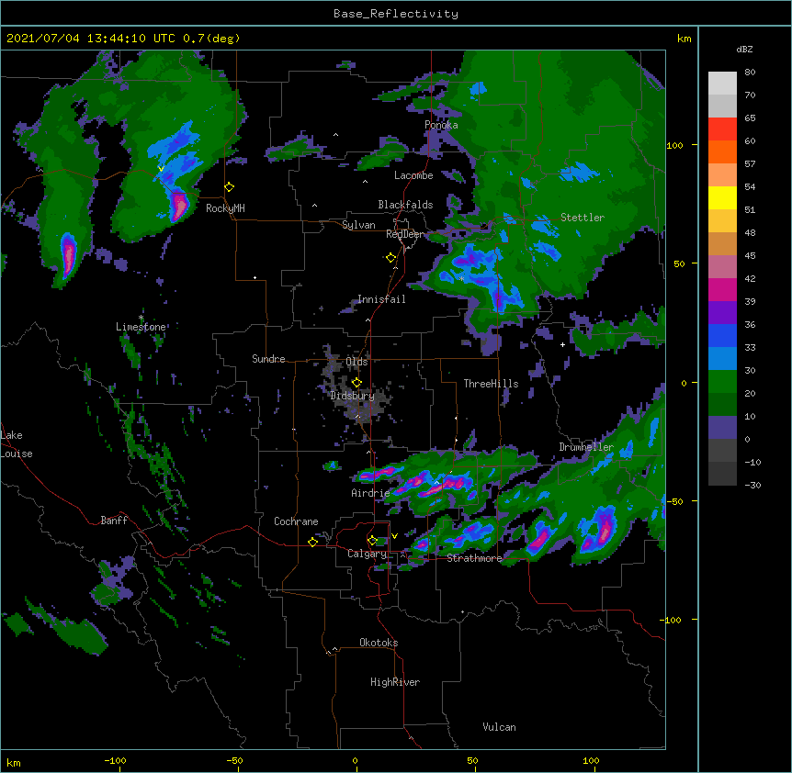Select the yellow diamond marker between Olds and Didsbury

click(x=356, y=382)
